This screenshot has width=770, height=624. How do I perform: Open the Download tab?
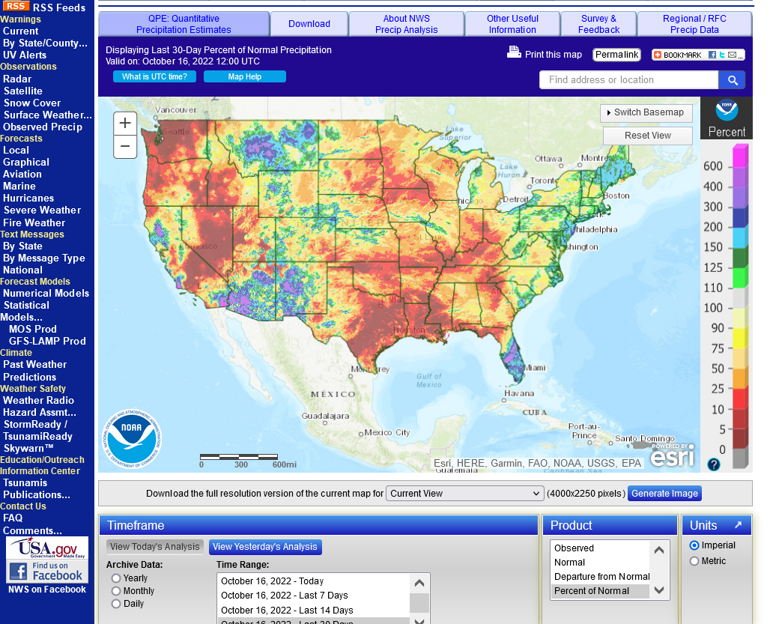click(x=309, y=24)
